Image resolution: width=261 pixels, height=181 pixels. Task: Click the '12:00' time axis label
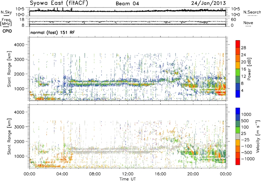[x=128, y=174]
